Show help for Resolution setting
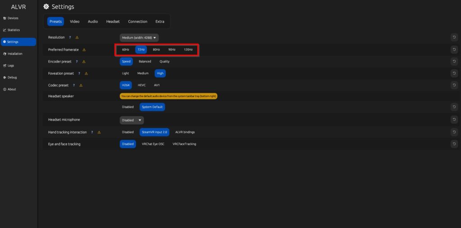The width and height of the screenshot is (461, 228). [70, 38]
